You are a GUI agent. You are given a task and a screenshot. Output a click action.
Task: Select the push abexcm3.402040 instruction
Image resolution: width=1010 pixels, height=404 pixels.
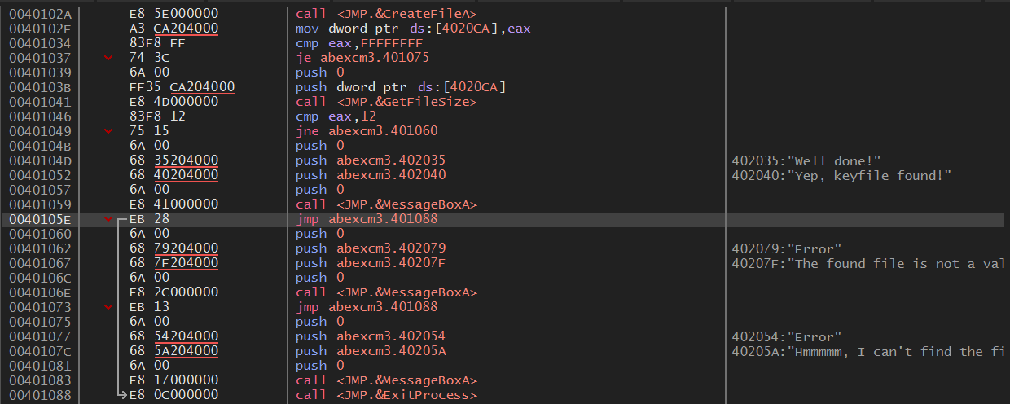click(x=371, y=175)
